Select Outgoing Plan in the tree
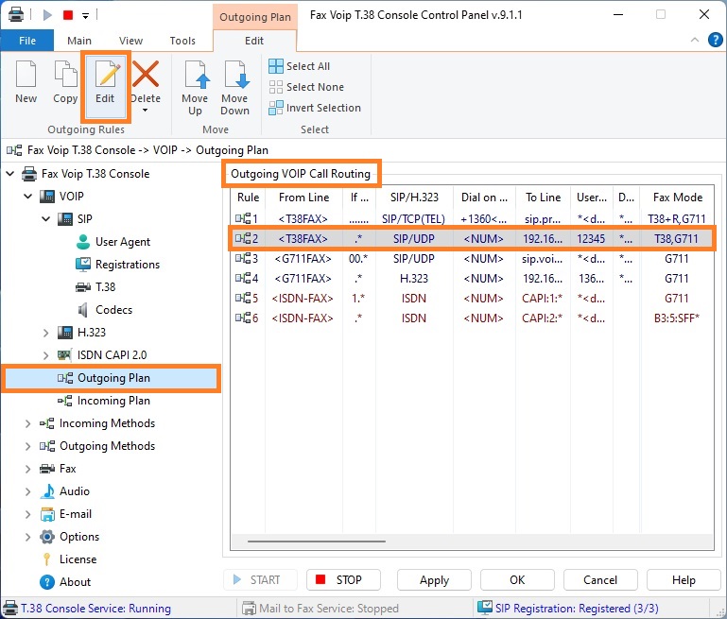 (x=112, y=378)
